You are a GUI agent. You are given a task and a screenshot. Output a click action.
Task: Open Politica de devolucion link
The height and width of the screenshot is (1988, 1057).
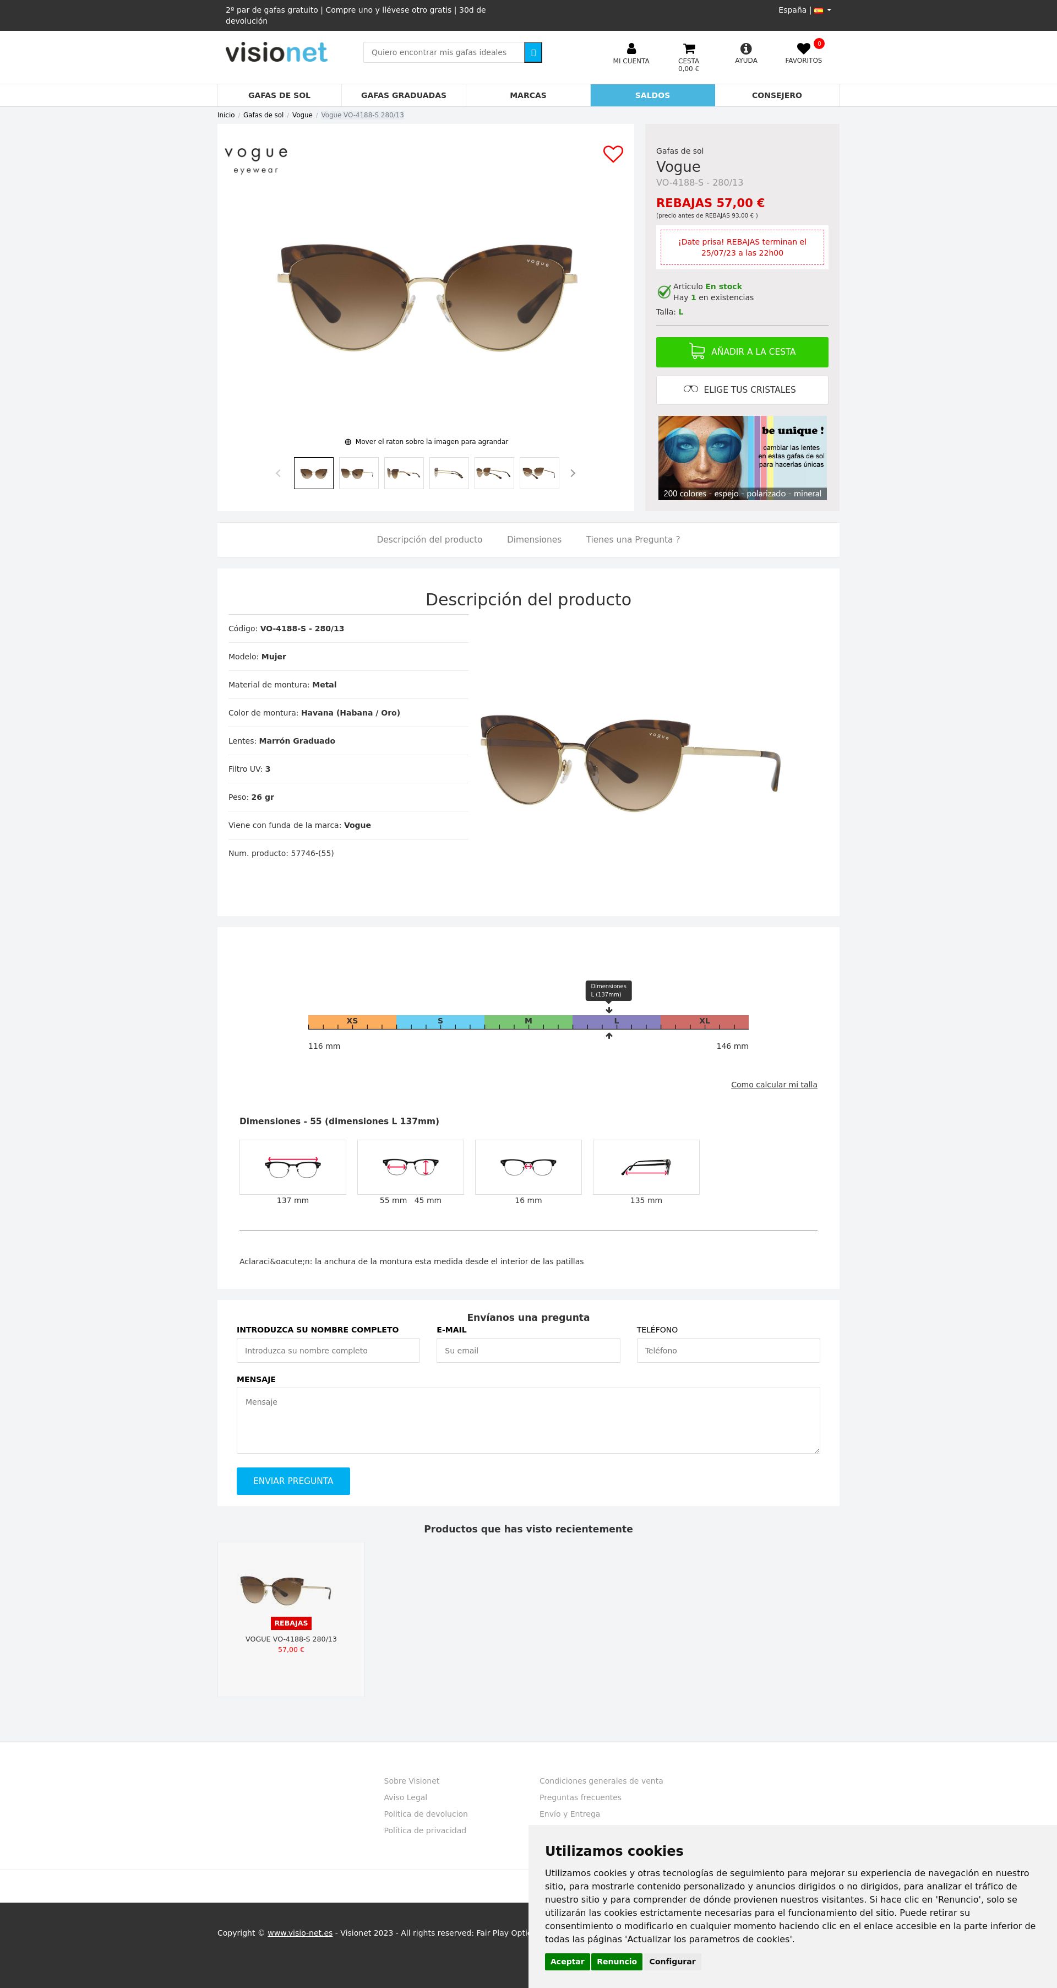point(426,1813)
